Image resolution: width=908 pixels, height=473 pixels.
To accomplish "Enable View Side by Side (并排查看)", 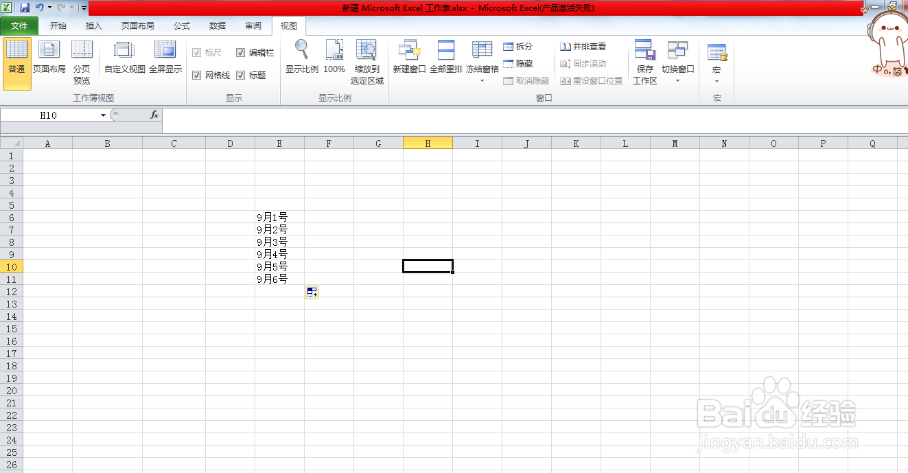I will [583, 47].
